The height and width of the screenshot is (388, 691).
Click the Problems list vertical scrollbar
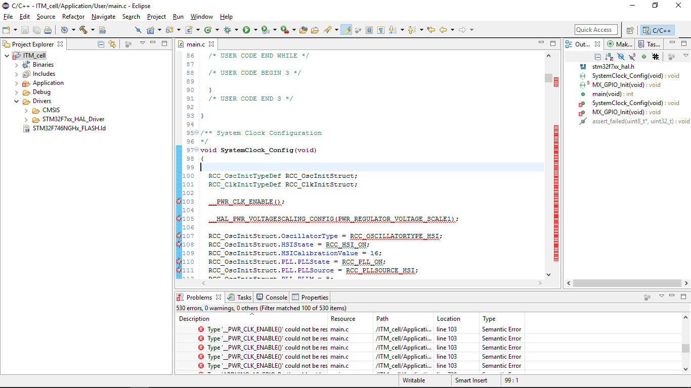[x=685, y=348]
